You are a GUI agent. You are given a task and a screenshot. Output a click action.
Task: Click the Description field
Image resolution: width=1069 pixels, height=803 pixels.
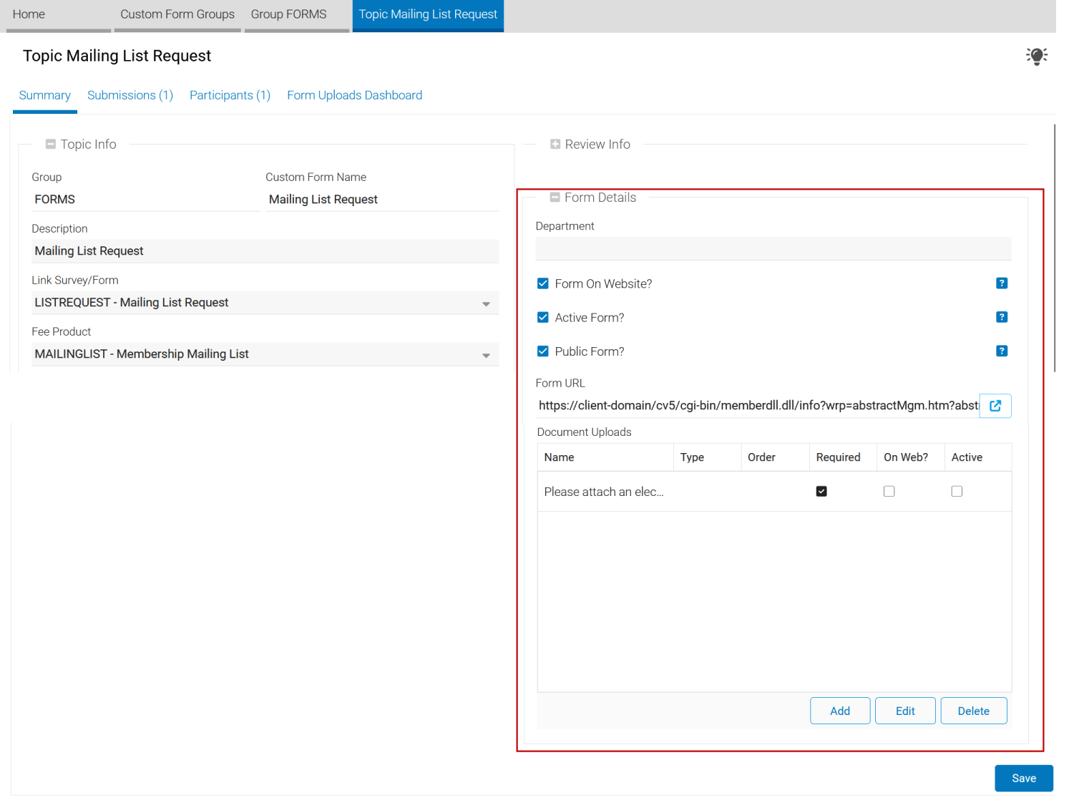click(265, 251)
